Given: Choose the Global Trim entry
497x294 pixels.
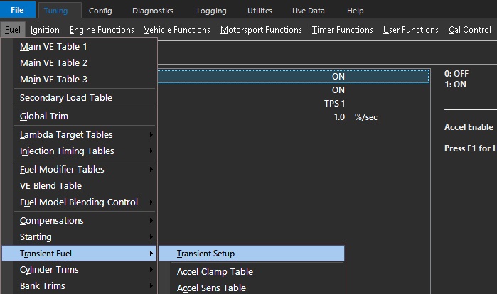Looking at the screenshot, I should (x=44, y=116).
